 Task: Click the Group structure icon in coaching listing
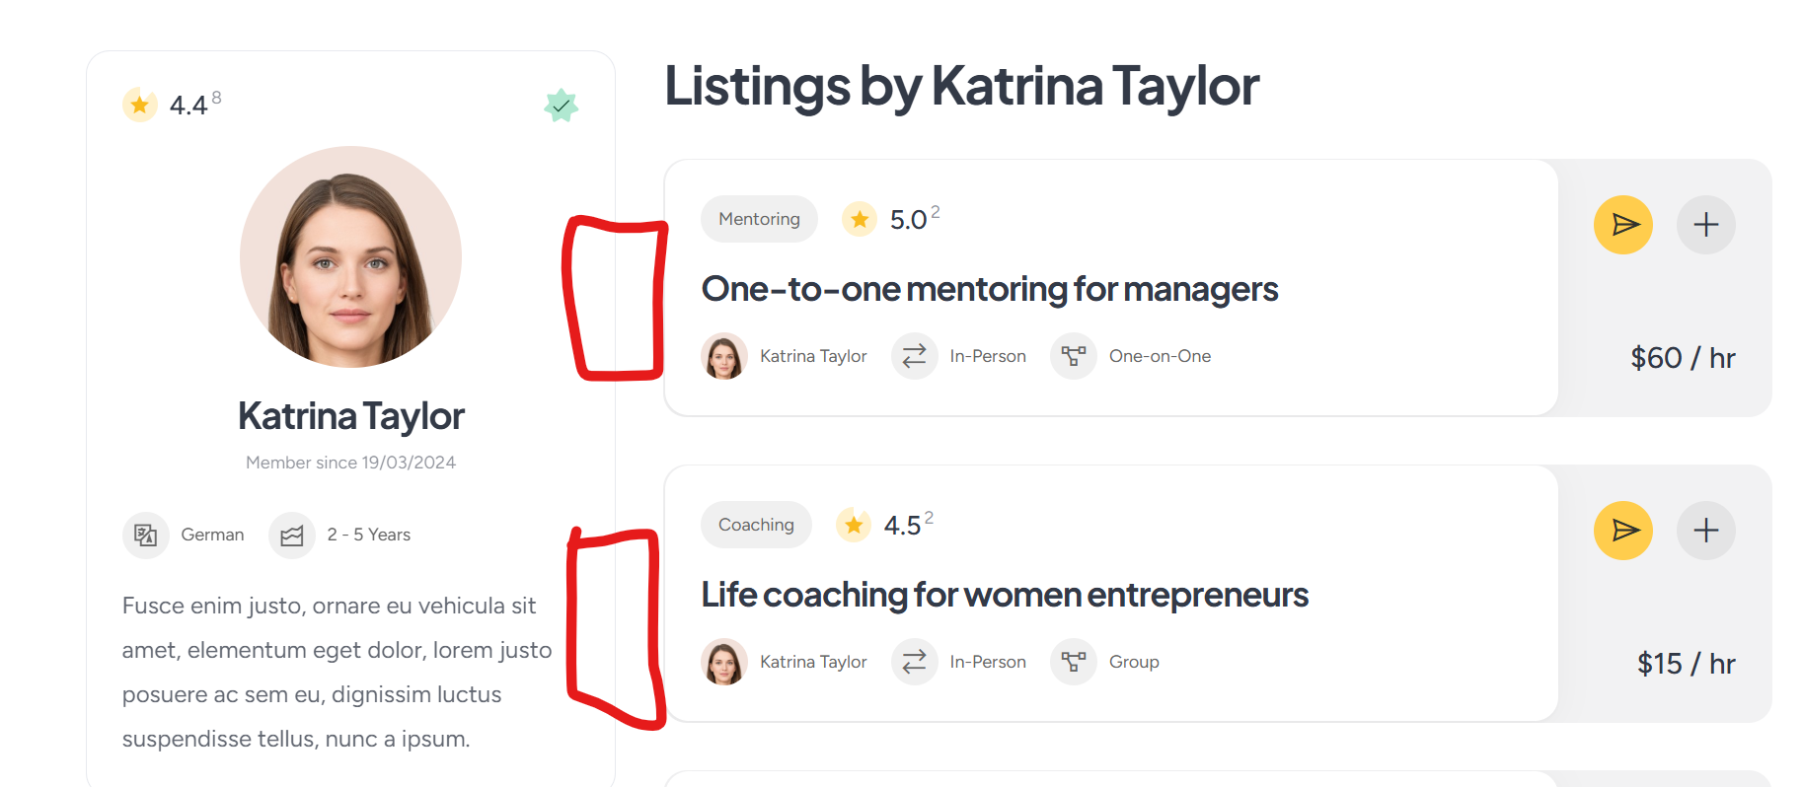(1074, 662)
